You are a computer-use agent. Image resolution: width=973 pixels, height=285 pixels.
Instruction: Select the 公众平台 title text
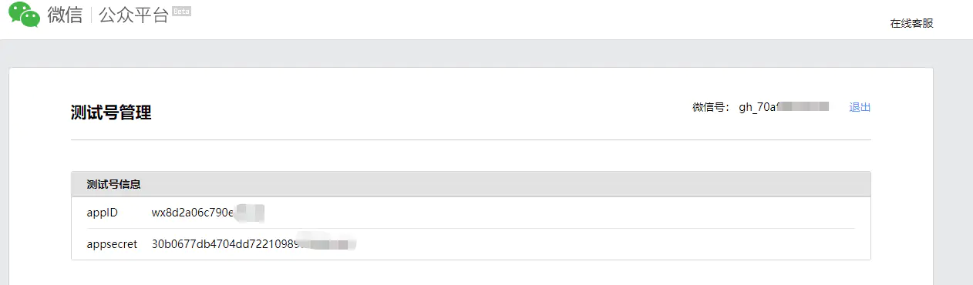coord(133,15)
